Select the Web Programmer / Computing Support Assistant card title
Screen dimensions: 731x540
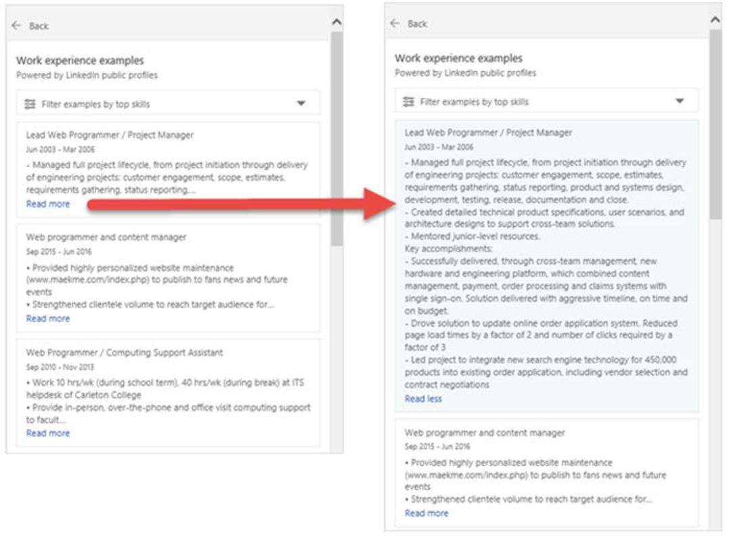pyautogui.click(x=125, y=353)
